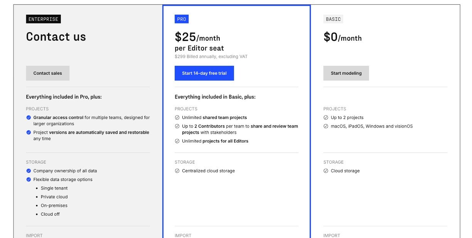Image resolution: width=472 pixels, height=238 pixels.
Task: Click the check icon for Basic Cloud storage
Action: (x=326, y=171)
